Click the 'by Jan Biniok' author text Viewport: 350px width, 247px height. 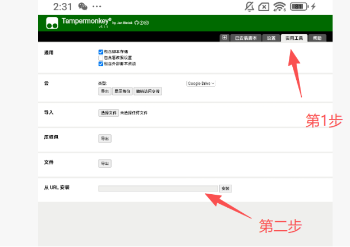pyautogui.click(x=122, y=23)
